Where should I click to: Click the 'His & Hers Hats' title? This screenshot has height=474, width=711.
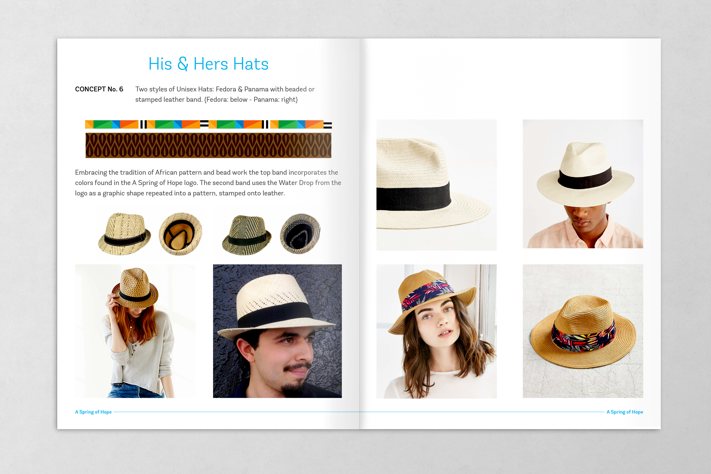tap(209, 64)
